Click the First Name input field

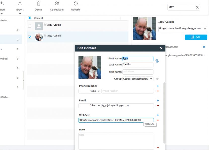(138, 59)
